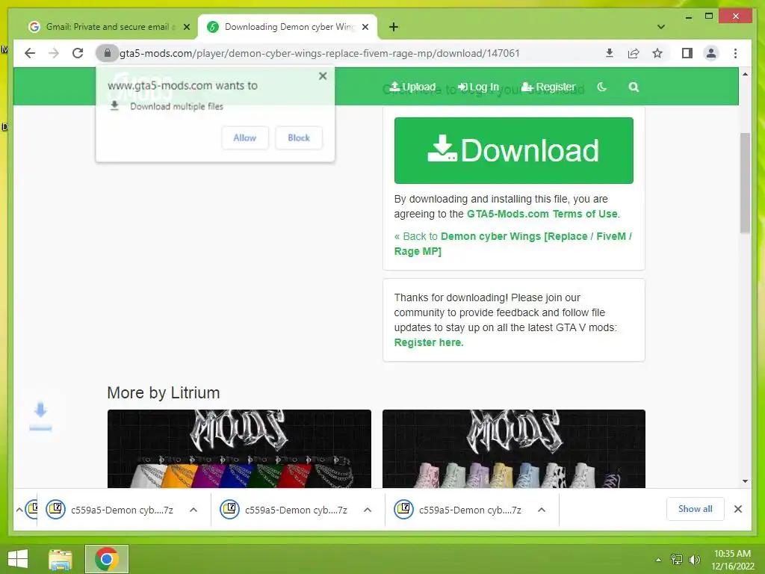Image resolution: width=765 pixels, height=574 pixels.
Task: Click the address bar URL
Action: 320,53
